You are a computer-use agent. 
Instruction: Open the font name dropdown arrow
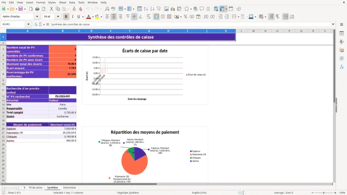(x=37, y=16)
